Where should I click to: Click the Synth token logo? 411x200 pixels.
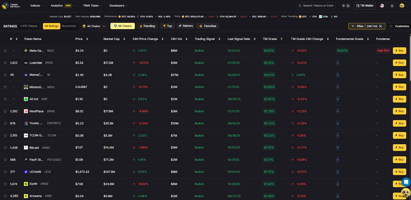coord(26,184)
